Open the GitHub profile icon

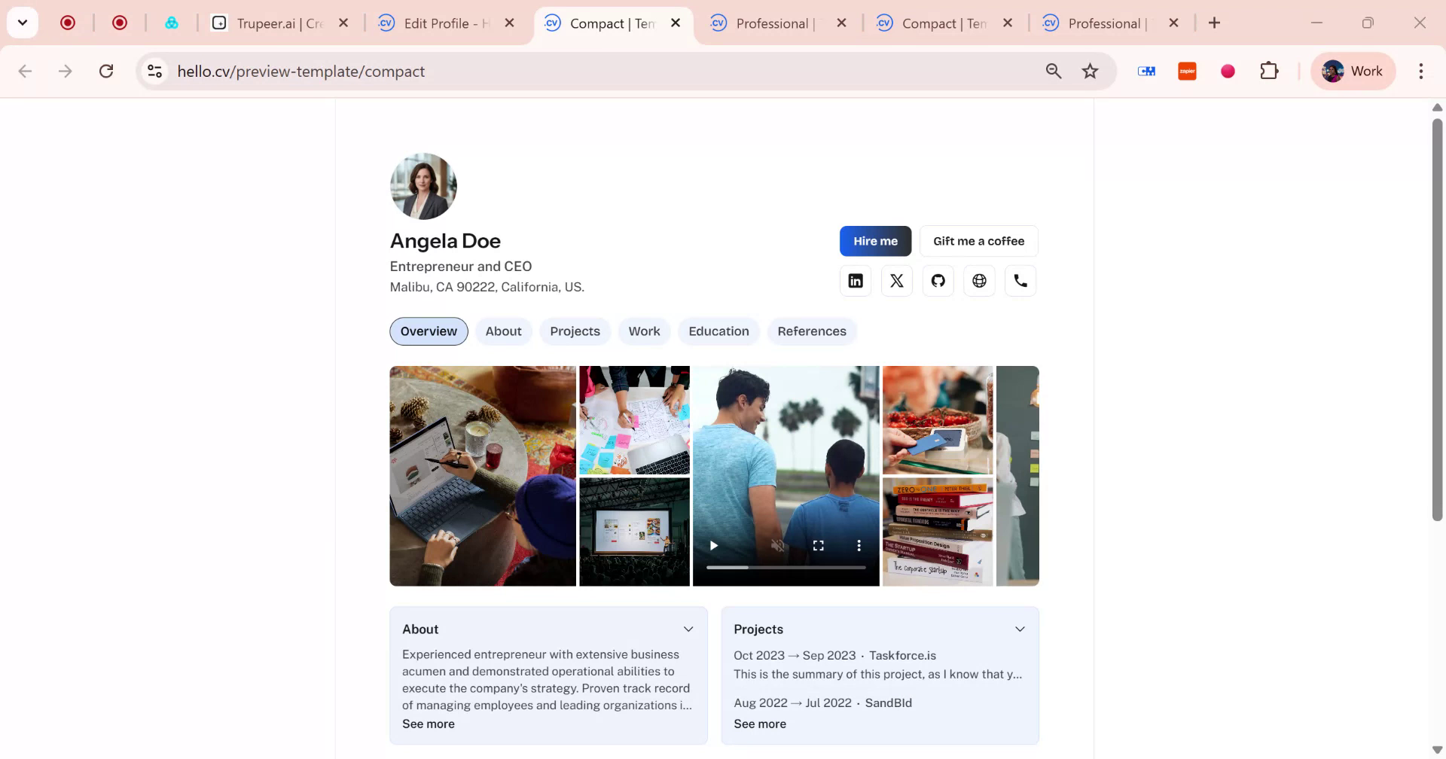938,280
